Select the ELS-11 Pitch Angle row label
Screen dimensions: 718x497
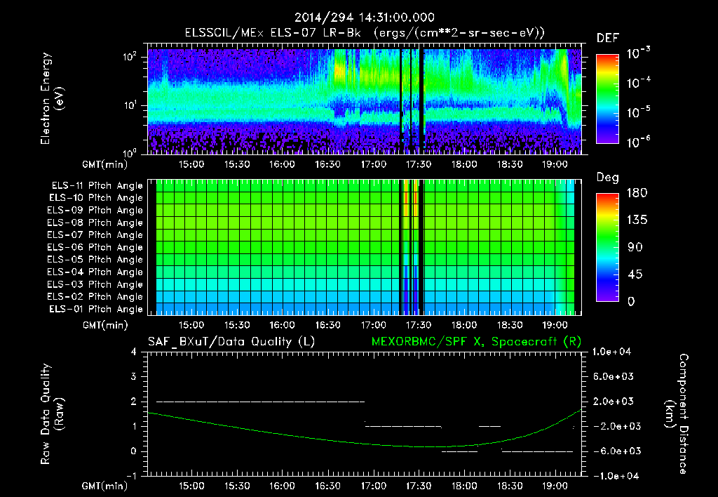coord(97,186)
